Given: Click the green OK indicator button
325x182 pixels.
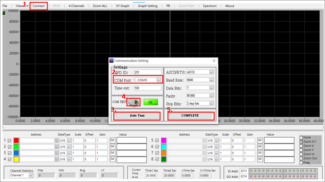Looking at the screenshot, I should [151, 102].
